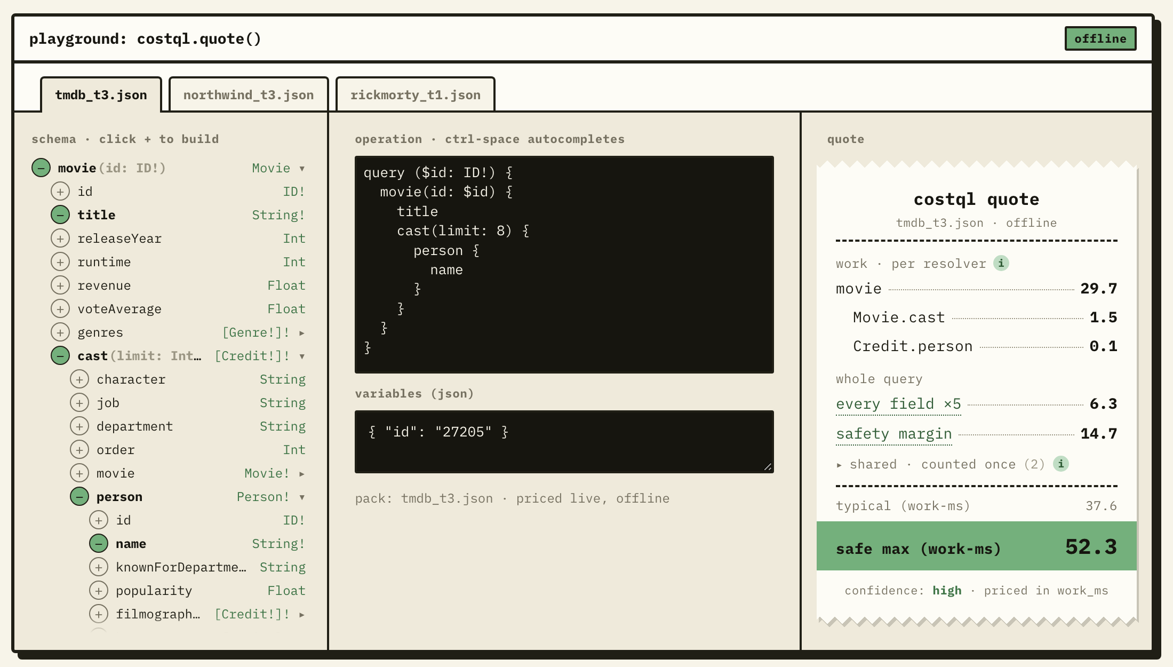Screen dimensions: 1173x667
Task: Focus the GraphQL operation editor
Action: (x=564, y=265)
